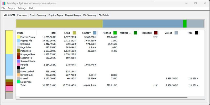Maximize the RamMap window
This screenshot has width=210, height=105.
pyautogui.click(x=196, y=3)
